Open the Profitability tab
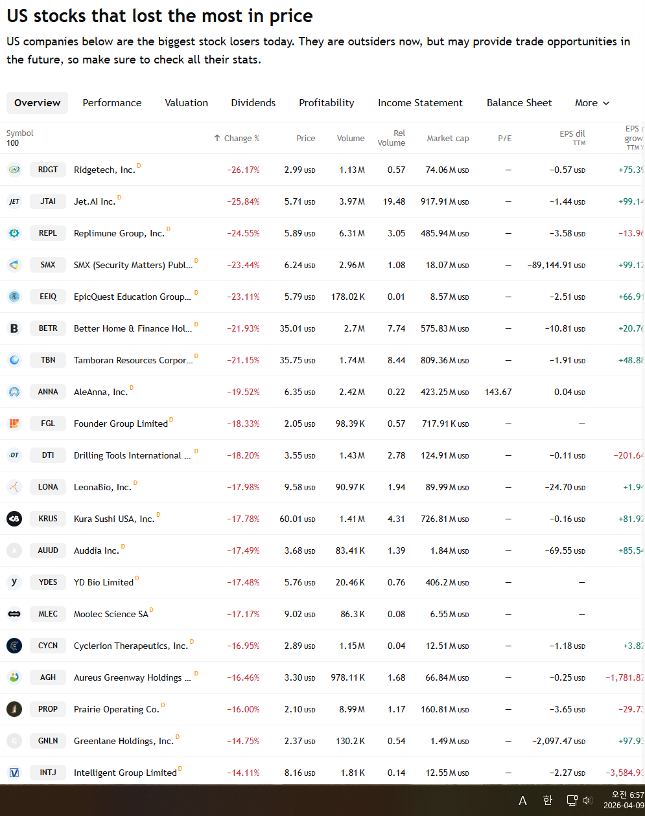The image size is (645, 816). coord(327,103)
